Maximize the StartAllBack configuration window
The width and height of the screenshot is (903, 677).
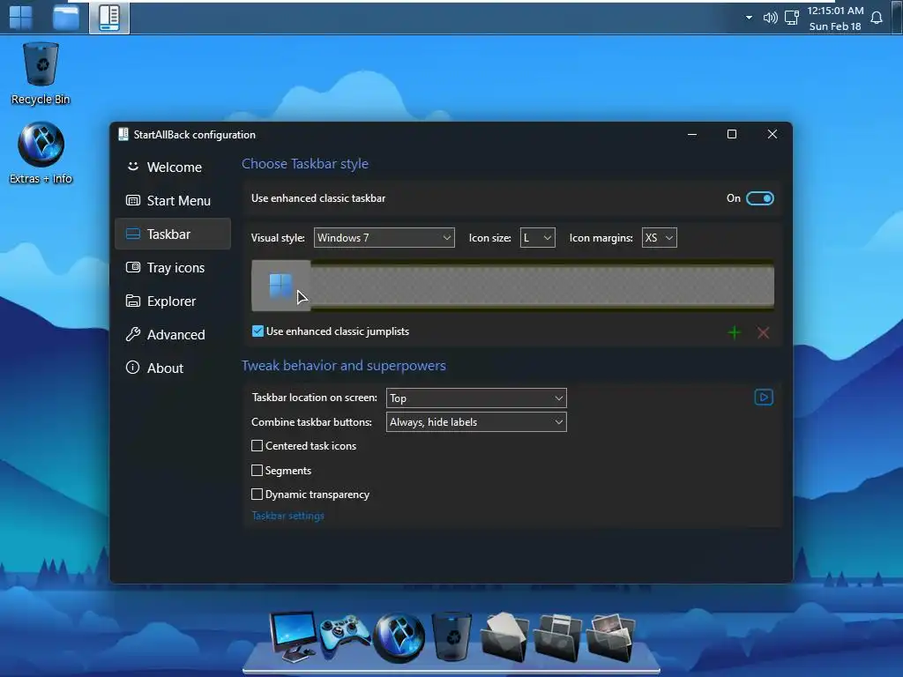click(732, 134)
